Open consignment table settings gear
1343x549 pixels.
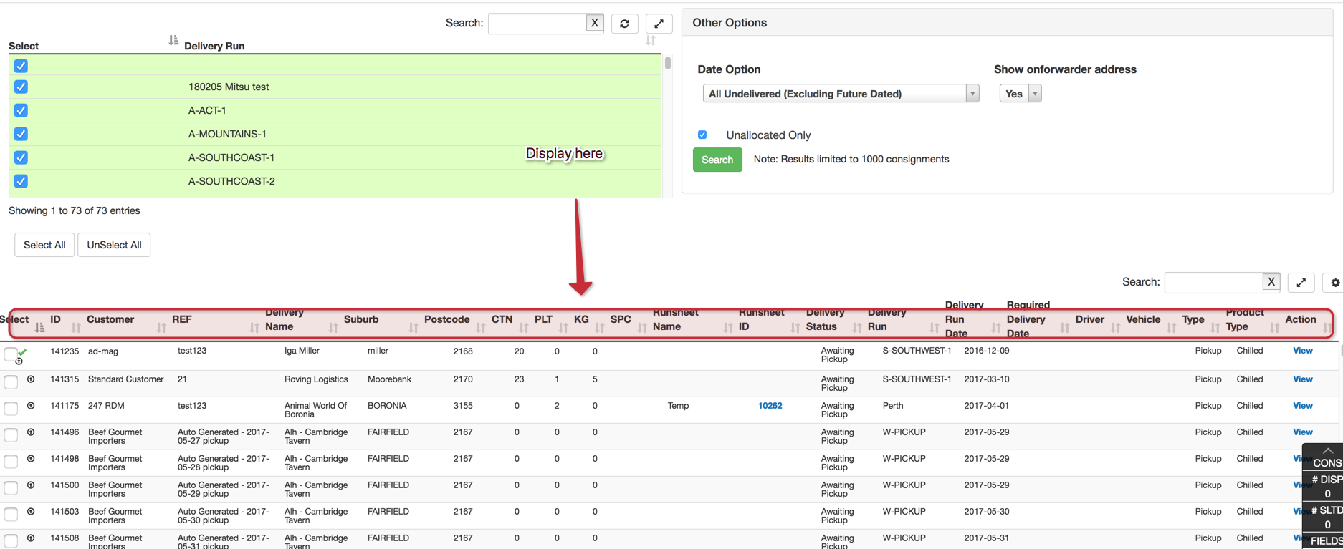coord(1334,283)
